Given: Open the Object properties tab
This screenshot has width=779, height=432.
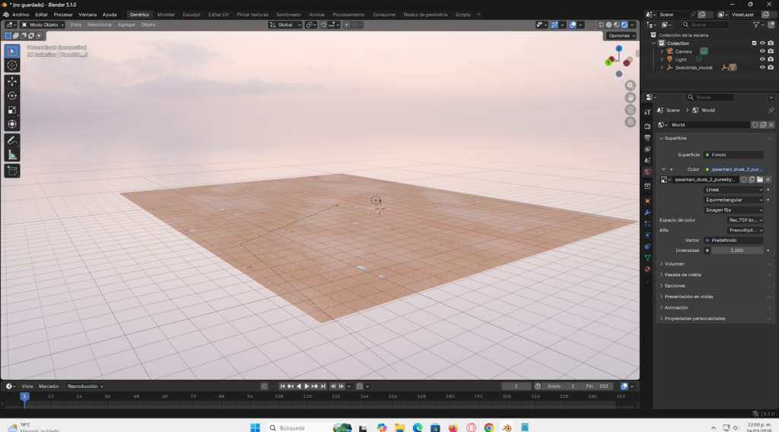Looking at the screenshot, I should point(647,201).
